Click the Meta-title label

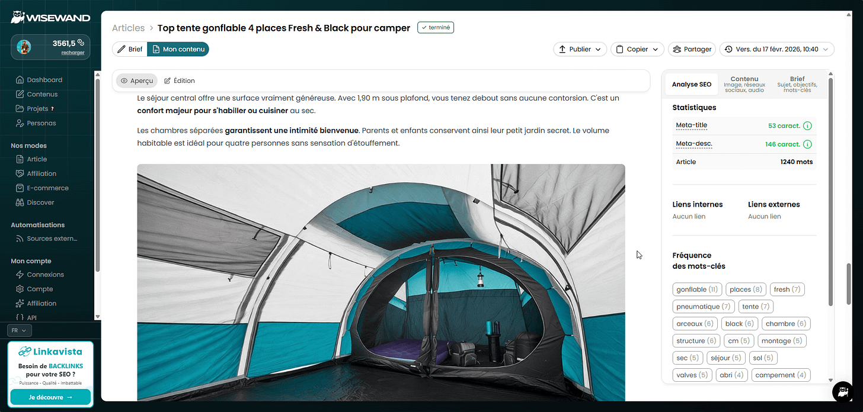(691, 125)
